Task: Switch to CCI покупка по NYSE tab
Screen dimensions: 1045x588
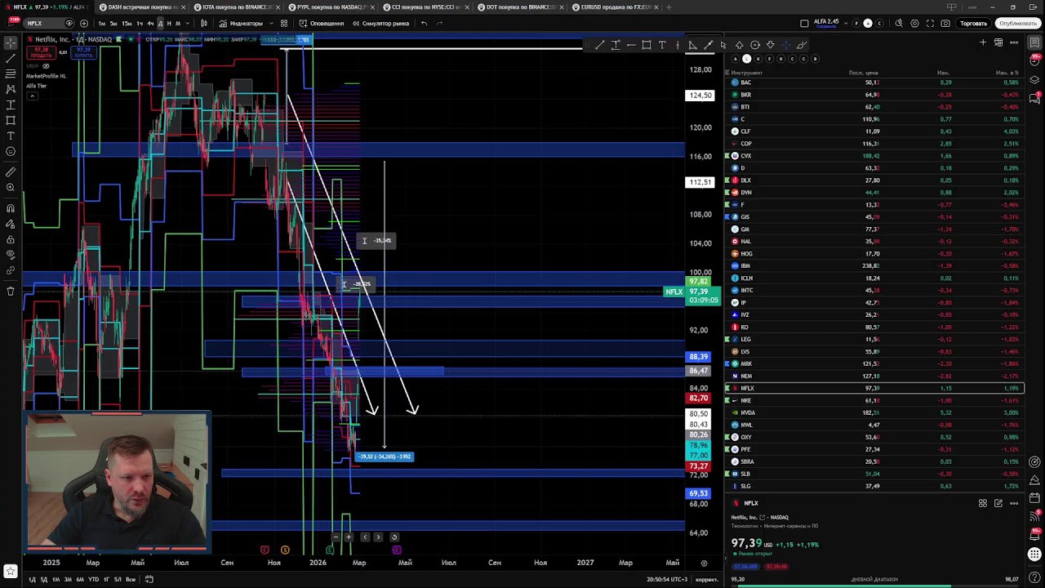Action: click(x=426, y=7)
